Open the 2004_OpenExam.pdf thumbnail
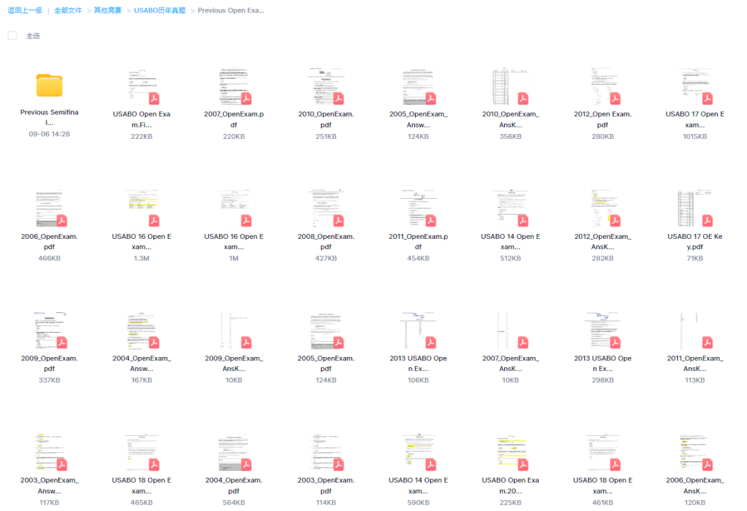This screenshot has width=747, height=511. tap(234, 452)
